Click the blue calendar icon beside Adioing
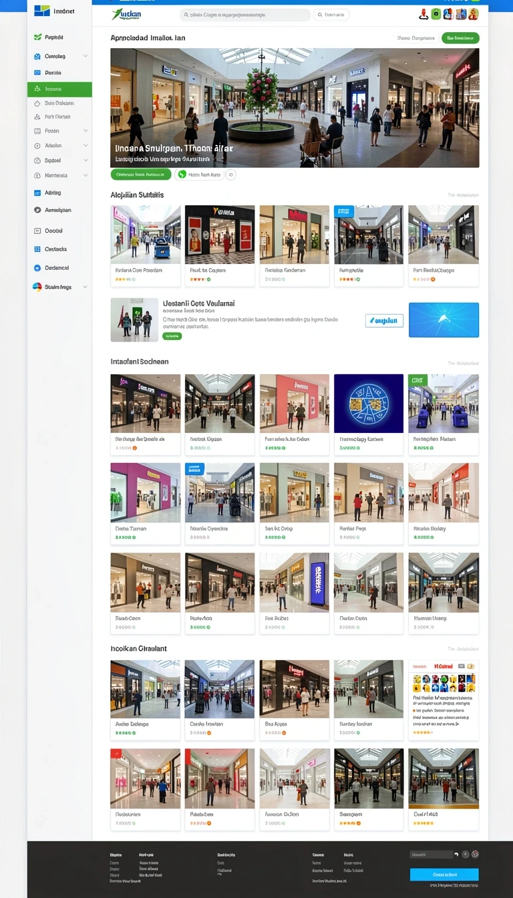 tap(37, 192)
